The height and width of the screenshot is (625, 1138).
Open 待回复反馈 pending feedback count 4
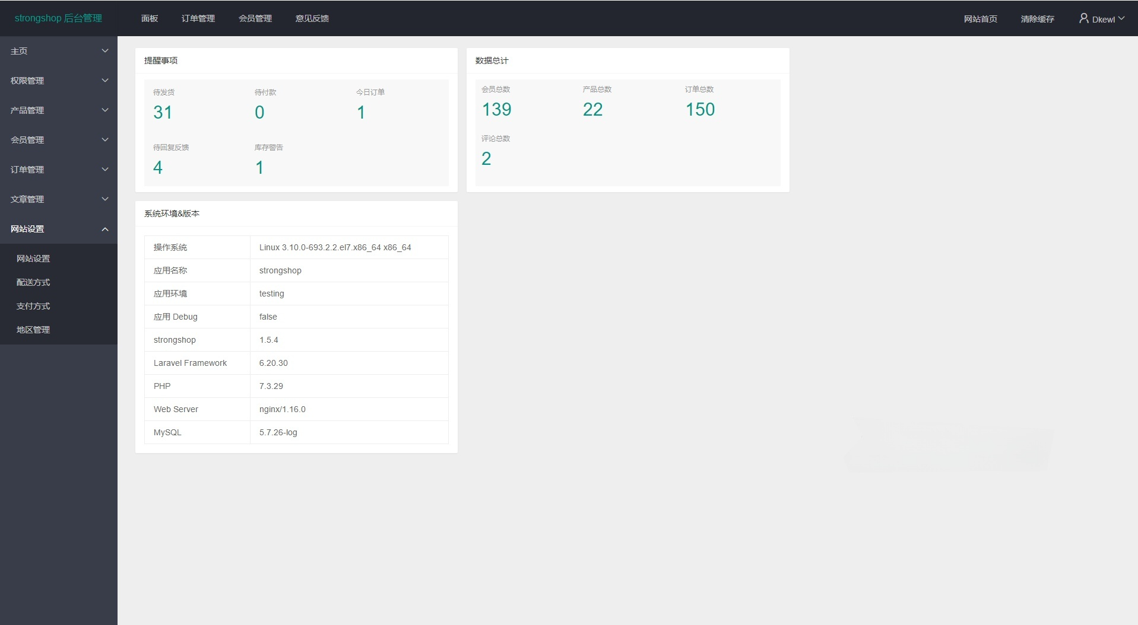tap(157, 167)
